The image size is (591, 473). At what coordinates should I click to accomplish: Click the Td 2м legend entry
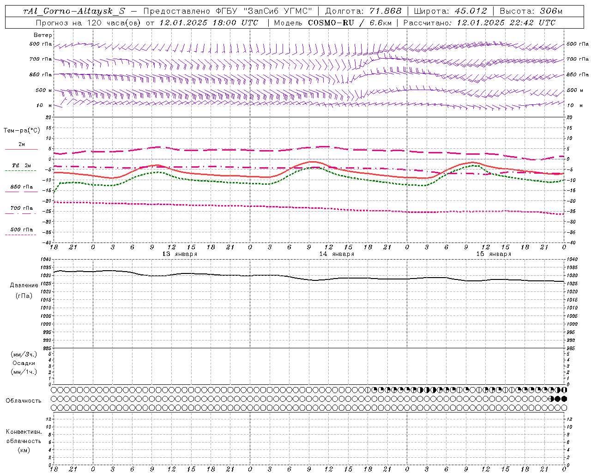click(22, 165)
